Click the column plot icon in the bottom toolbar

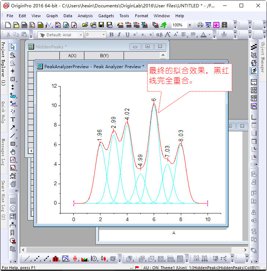pos(56,259)
